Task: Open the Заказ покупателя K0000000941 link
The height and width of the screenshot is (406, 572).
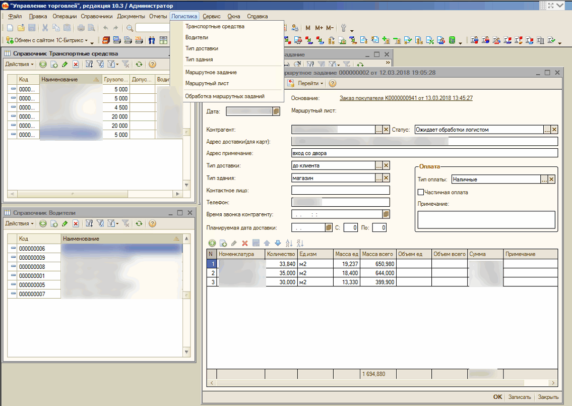Action: (x=406, y=98)
